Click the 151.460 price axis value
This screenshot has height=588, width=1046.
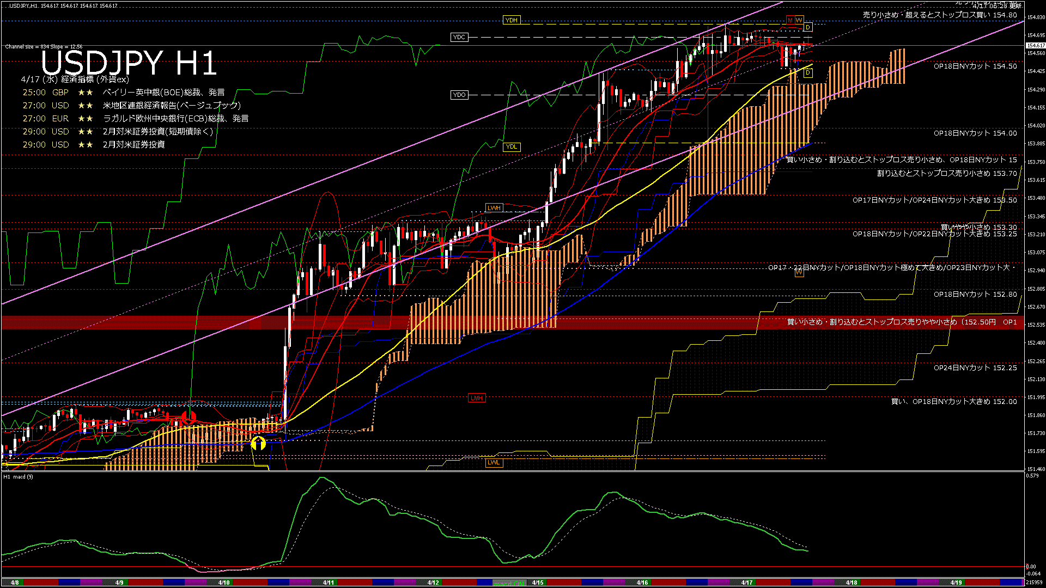1036,469
